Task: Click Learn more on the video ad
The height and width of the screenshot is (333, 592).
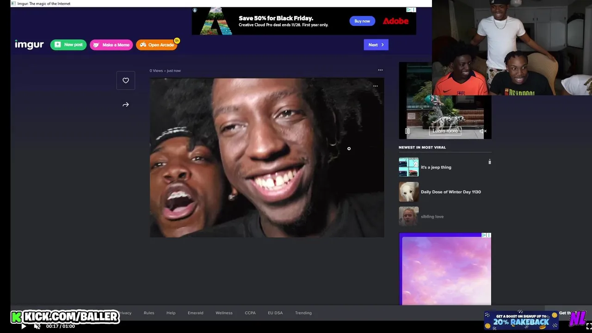Action: pyautogui.click(x=445, y=131)
